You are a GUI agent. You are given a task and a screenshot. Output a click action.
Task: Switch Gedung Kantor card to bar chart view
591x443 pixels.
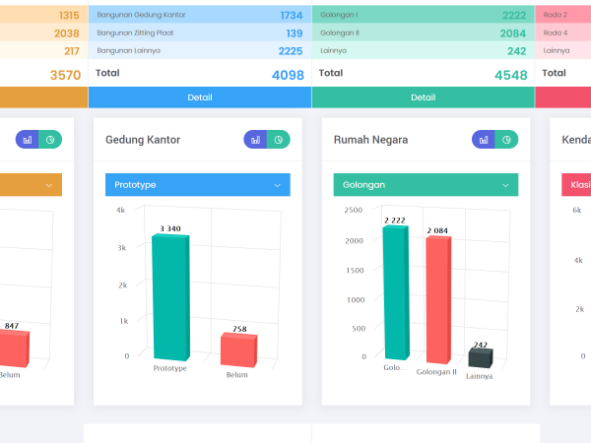(255, 140)
